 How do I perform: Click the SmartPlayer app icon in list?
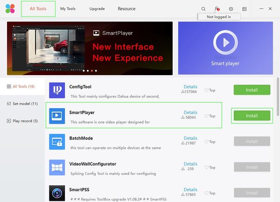pyautogui.click(x=57, y=116)
